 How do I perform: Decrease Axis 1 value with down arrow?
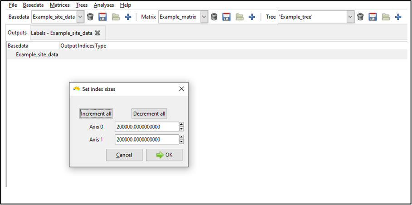pyautogui.click(x=181, y=142)
